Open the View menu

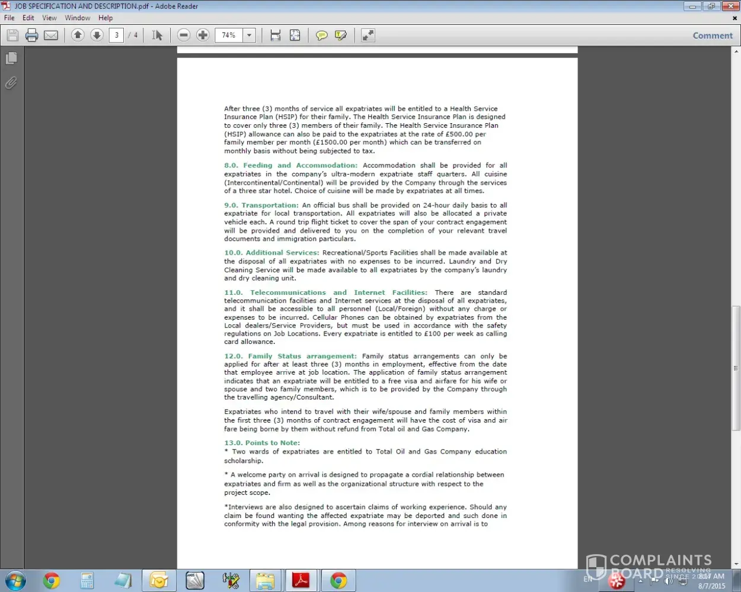pyautogui.click(x=50, y=18)
